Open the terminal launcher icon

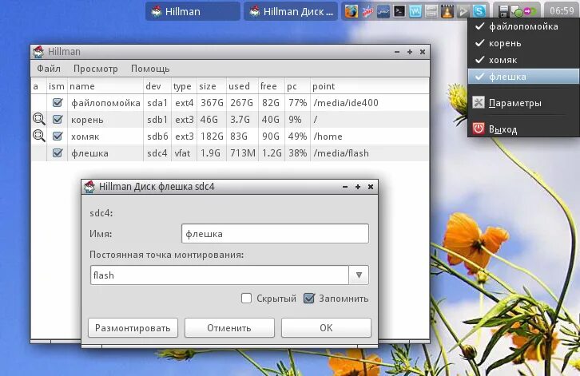pyautogui.click(x=399, y=11)
